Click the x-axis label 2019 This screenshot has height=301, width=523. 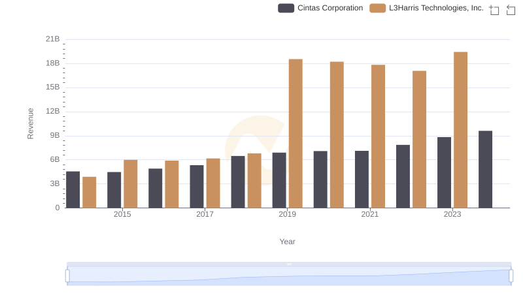(288, 214)
